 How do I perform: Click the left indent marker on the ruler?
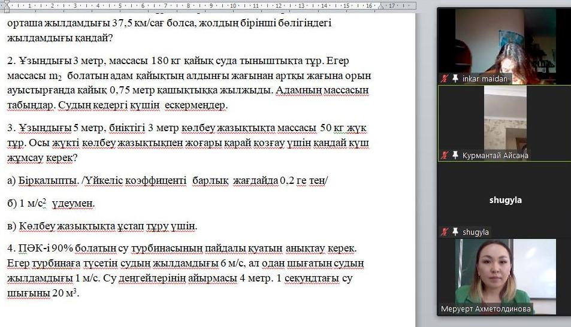click(7, 7)
